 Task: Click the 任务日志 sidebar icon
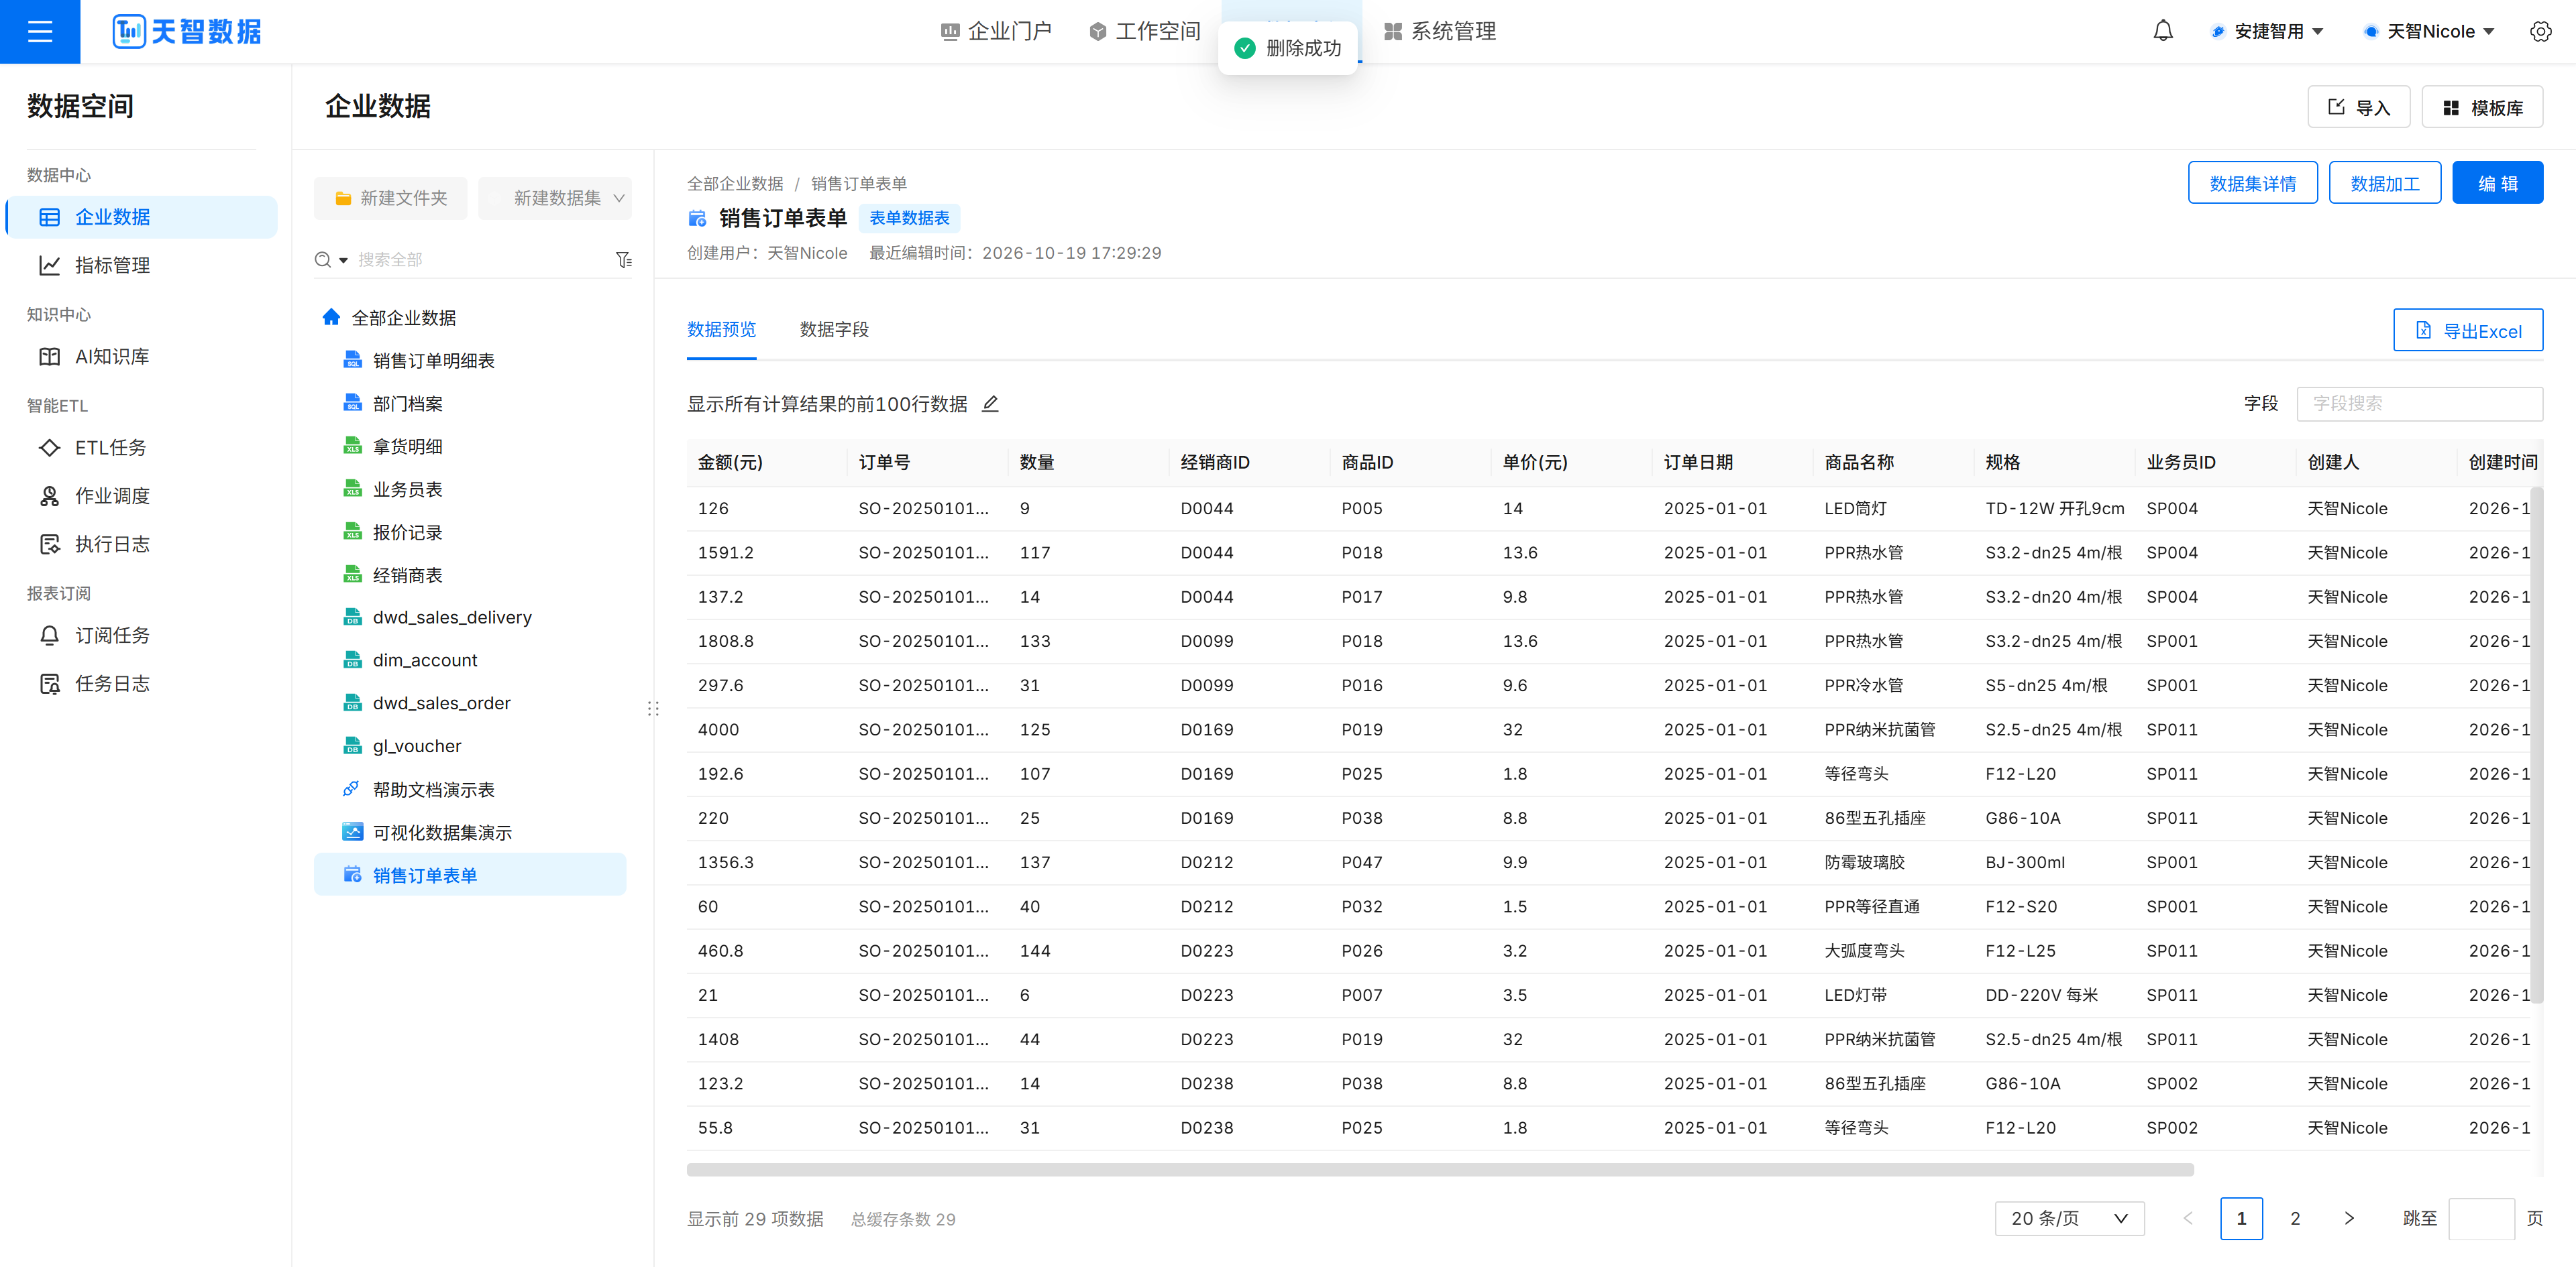(x=49, y=684)
